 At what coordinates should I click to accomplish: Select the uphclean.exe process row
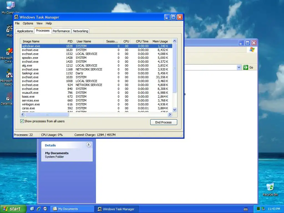(97, 46)
